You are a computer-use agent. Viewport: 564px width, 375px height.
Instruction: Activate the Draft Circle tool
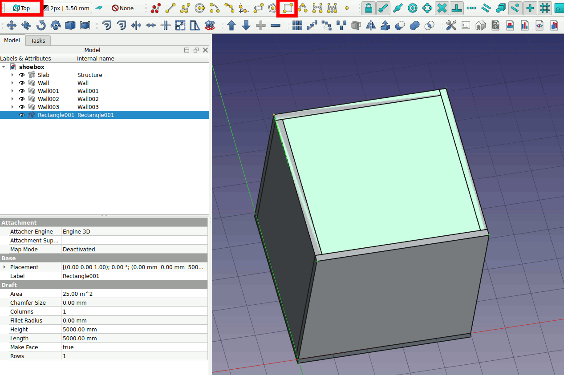[200, 8]
